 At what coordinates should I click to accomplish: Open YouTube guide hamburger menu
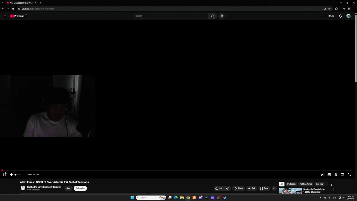(x=5, y=16)
